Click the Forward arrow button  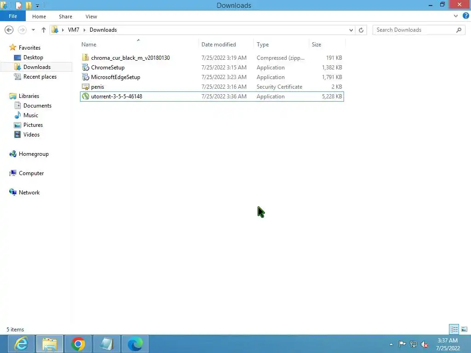tap(22, 30)
